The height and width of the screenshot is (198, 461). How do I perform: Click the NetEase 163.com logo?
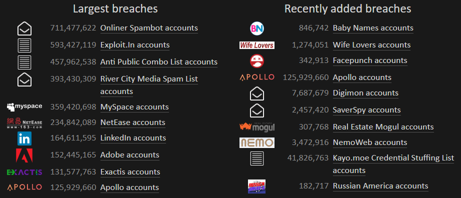24,123
